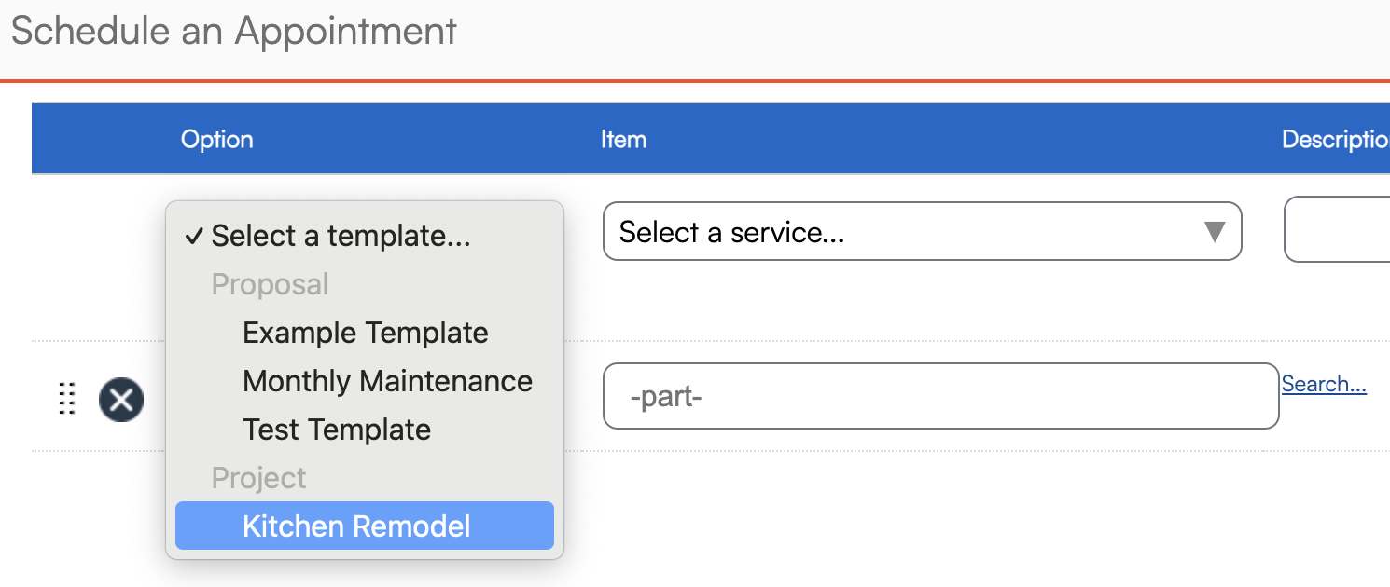Click the Option column header
This screenshot has width=1390, height=587.
tap(216, 140)
